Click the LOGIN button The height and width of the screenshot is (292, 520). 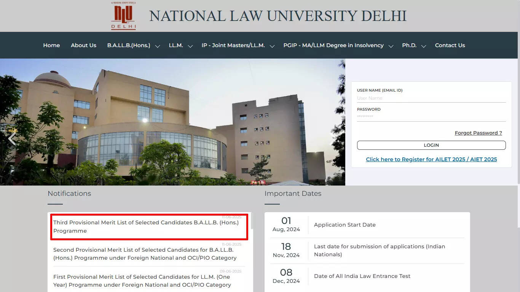[431, 145]
